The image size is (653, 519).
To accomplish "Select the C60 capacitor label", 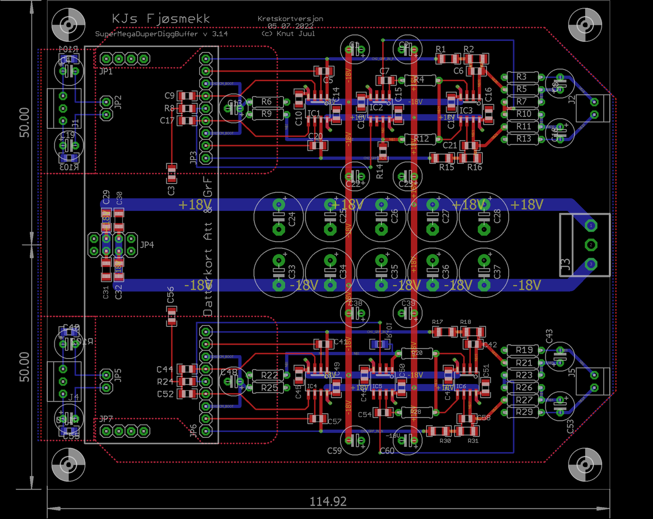I will (387, 451).
